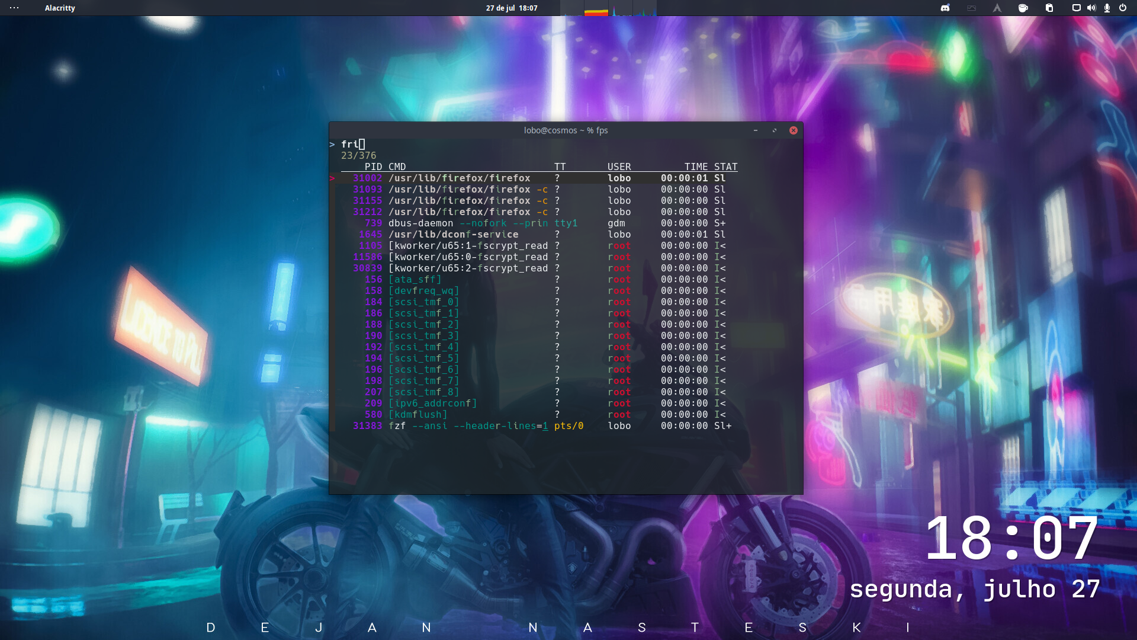Click the microphone status icon
Viewport: 1137px width, 640px height.
point(1107,8)
